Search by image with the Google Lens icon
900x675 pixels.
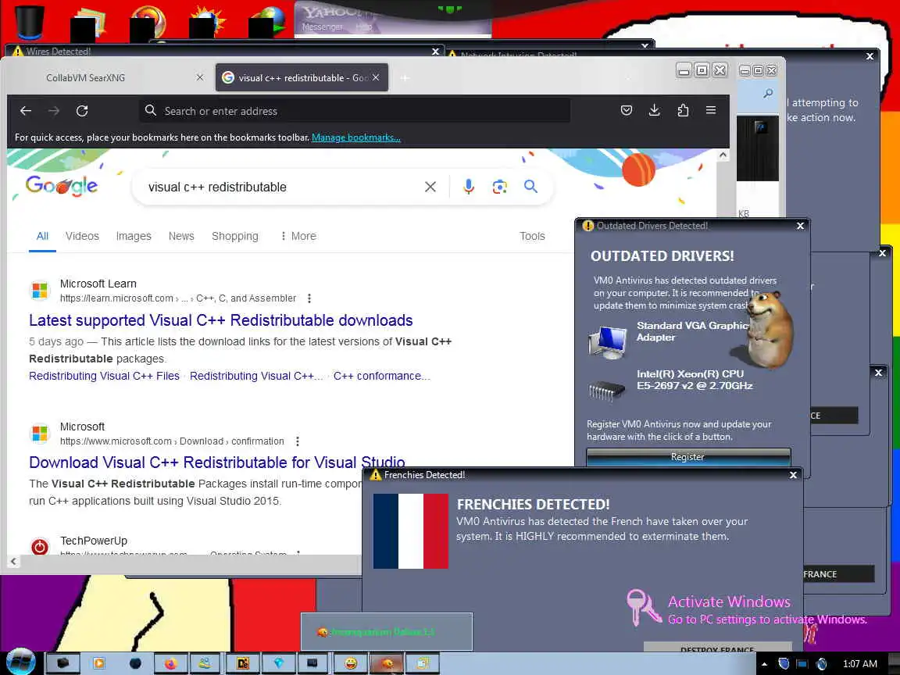[499, 187]
